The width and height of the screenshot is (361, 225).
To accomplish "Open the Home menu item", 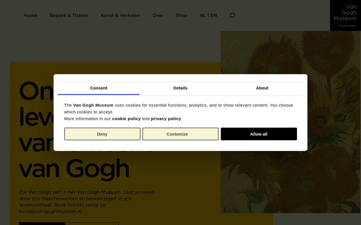I will click(x=30, y=15).
